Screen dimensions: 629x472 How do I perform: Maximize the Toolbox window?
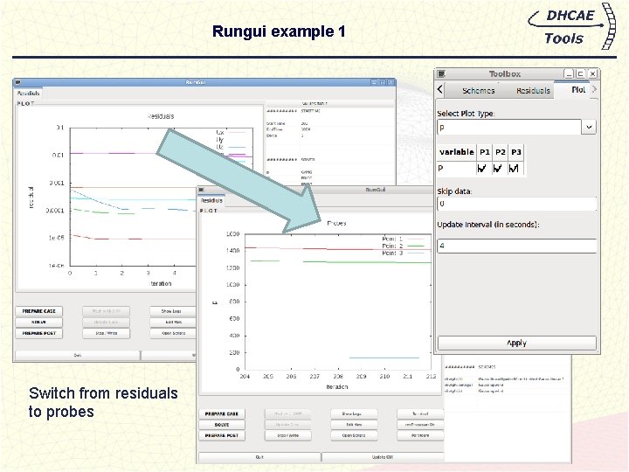pos(580,73)
